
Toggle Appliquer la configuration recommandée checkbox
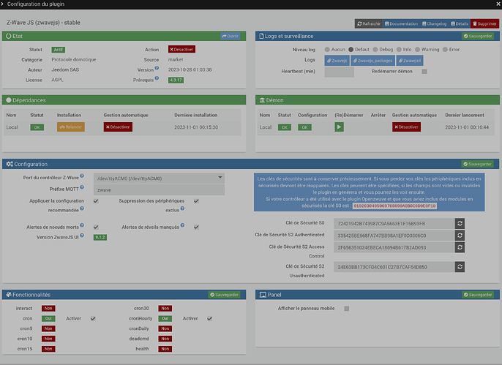click(x=96, y=201)
